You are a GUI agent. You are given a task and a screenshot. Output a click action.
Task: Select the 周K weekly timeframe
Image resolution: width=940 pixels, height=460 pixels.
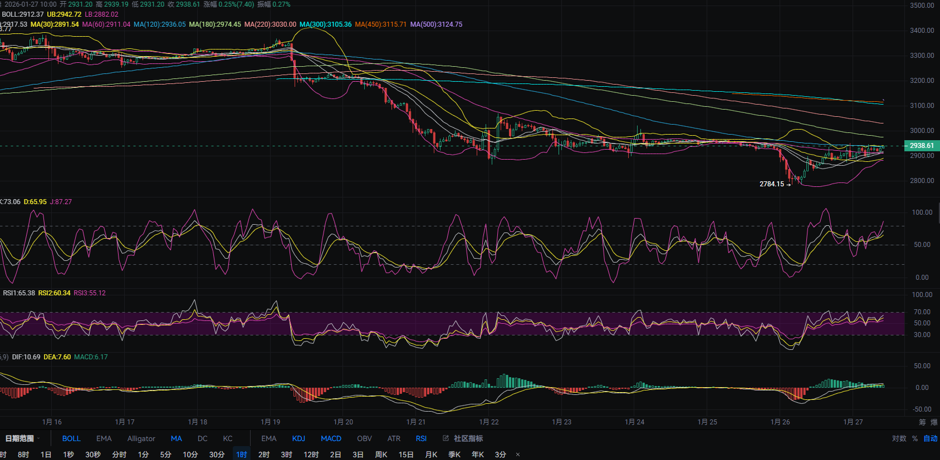[381, 454]
